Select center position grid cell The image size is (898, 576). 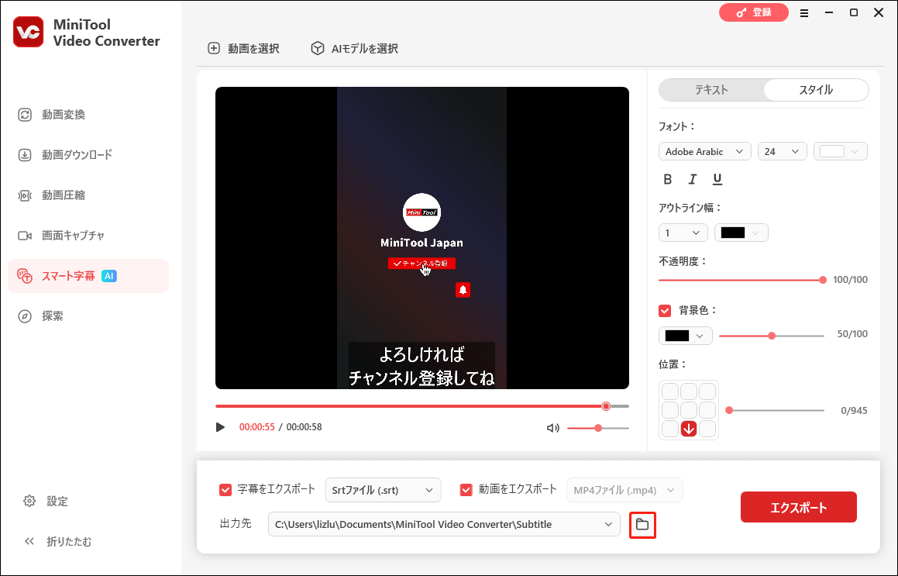click(689, 410)
